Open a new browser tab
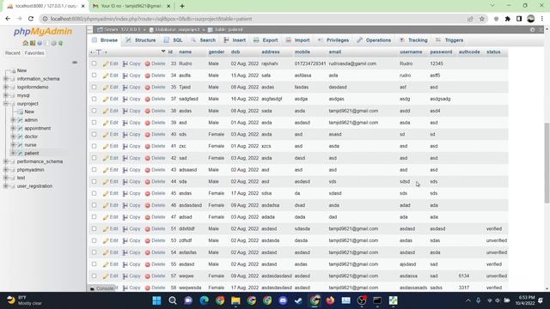550x309 pixels. [x=182, y=6]
